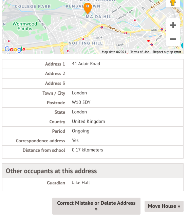Click the underground icon beside A404 label
188x217 pixels.
[162, 29]
